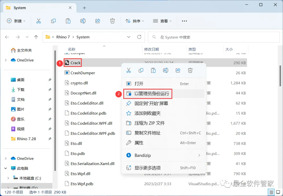Open 音乐 in navigation pane
Image resolution: width=283 pixels, height=196 pixels.
point(18,119)
